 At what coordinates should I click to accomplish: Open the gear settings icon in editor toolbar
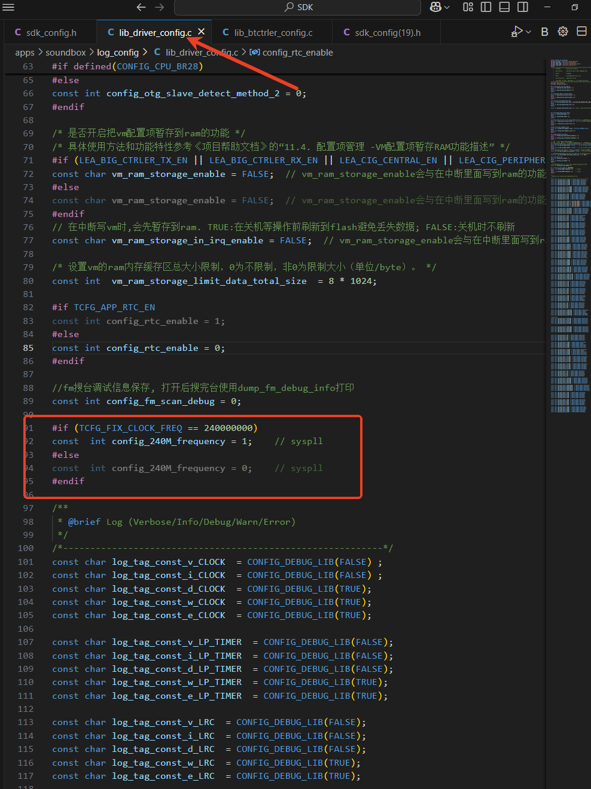[563, 32]
